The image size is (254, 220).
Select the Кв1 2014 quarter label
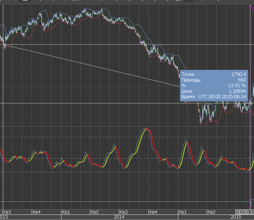pyautogui.click(x=66, y=212)
